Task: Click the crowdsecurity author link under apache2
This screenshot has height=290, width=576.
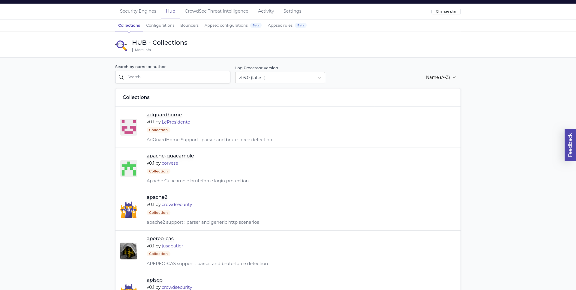Action: (x=177, y=205)
